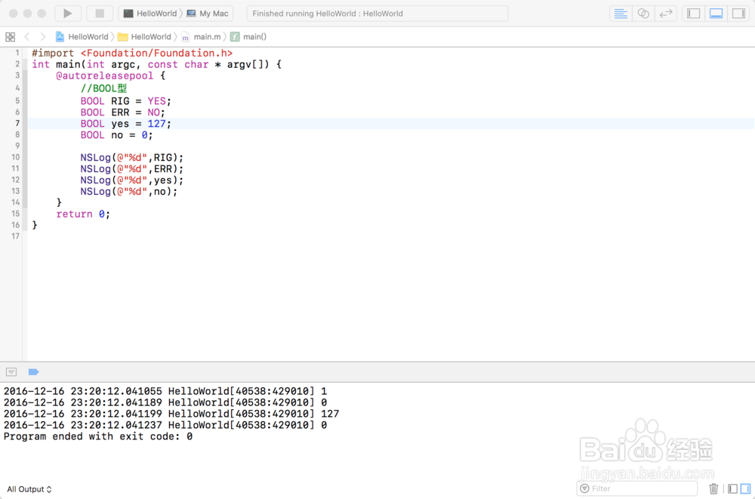Image resolution: width=755 pixels, height=499 pixels.
Task: Clear the console with trash icon
Action: [713, 489]
